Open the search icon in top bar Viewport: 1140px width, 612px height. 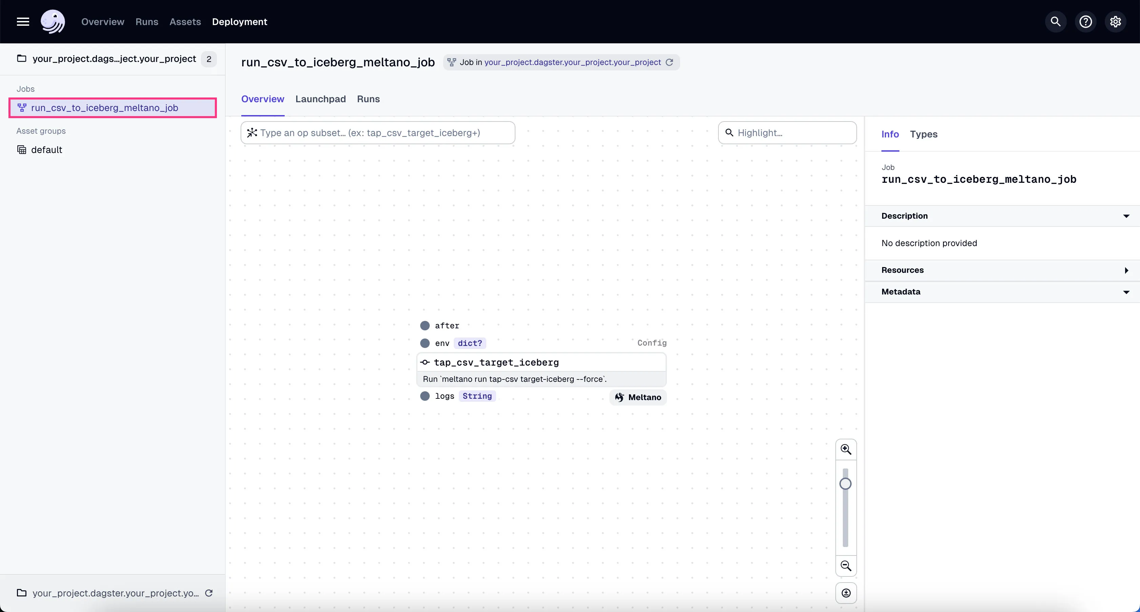(1056, 22)
